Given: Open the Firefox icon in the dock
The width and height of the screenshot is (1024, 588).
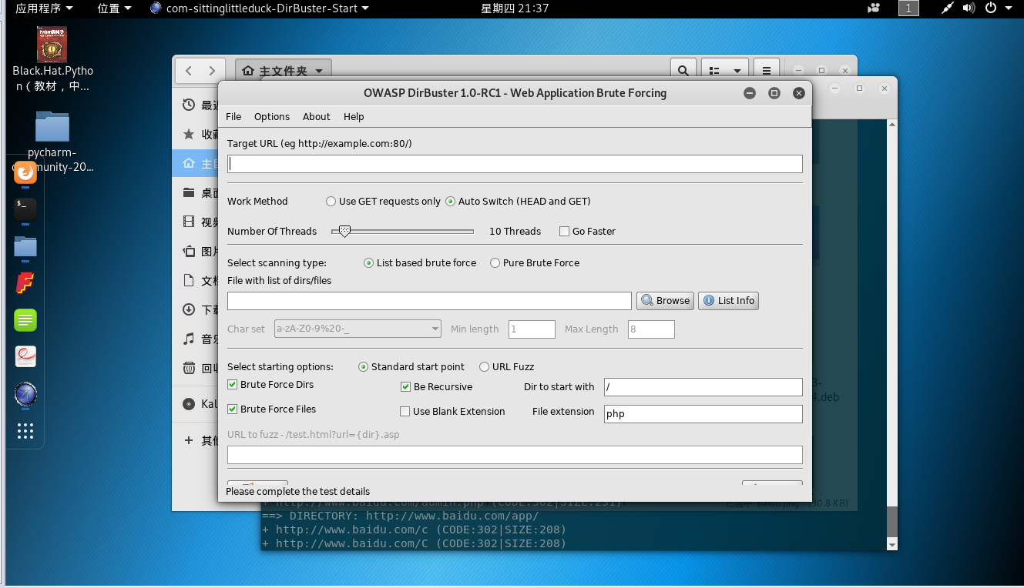Looking at the screenshot, I should click(x=25, y=172).
